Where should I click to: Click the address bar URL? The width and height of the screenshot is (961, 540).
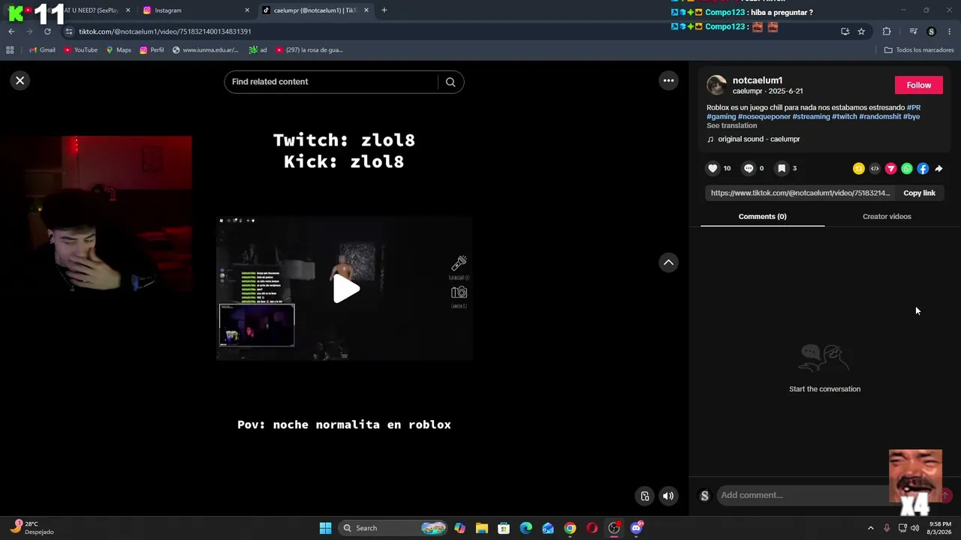(x=165, y=31)
